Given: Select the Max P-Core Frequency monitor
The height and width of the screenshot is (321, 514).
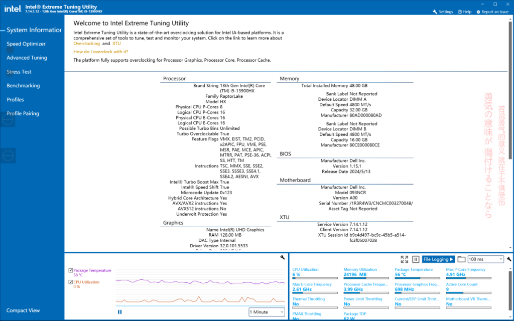Looking at the screenshot, I should pyautogui.click(x=468, y=274).
